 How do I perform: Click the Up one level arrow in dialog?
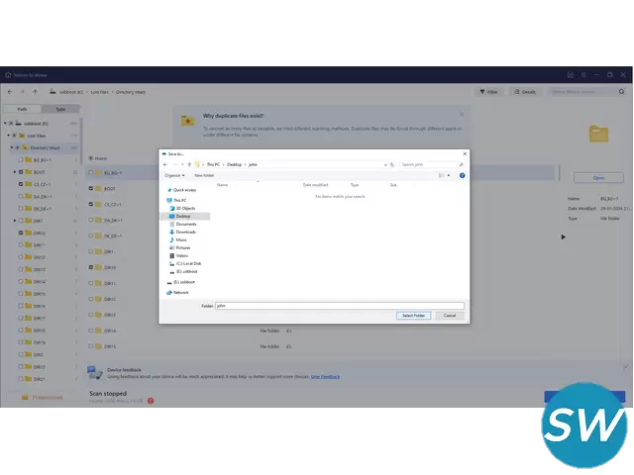pyautogui.click(x=189, y=164)
